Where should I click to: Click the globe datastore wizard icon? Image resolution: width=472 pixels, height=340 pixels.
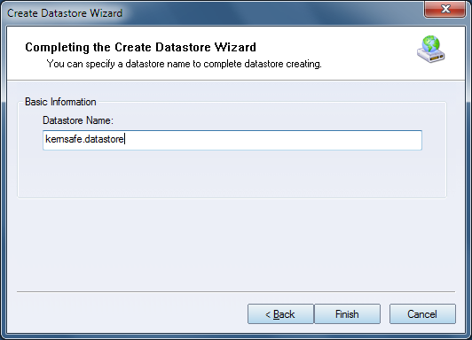pos(431,50)
